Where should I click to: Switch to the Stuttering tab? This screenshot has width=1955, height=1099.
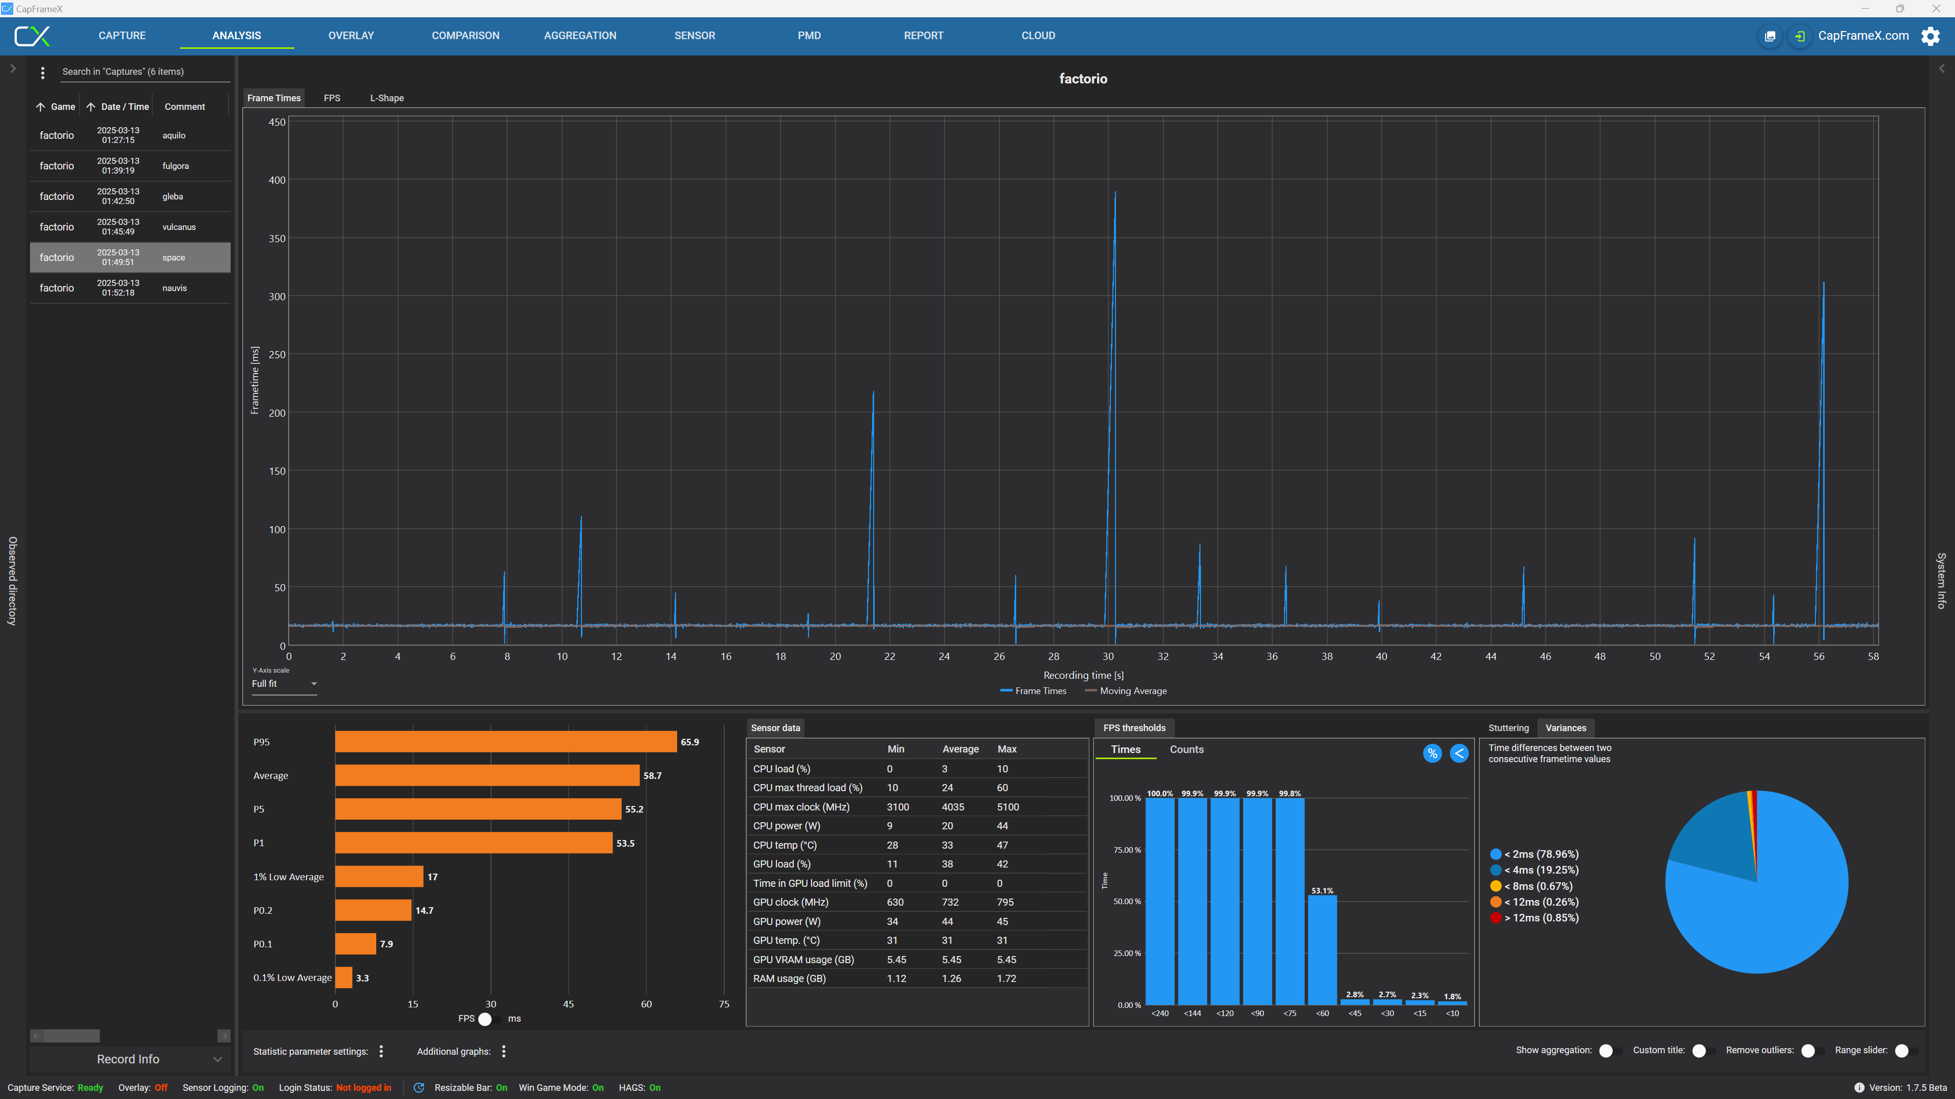pyautogui.click(x=1508, y=728)
